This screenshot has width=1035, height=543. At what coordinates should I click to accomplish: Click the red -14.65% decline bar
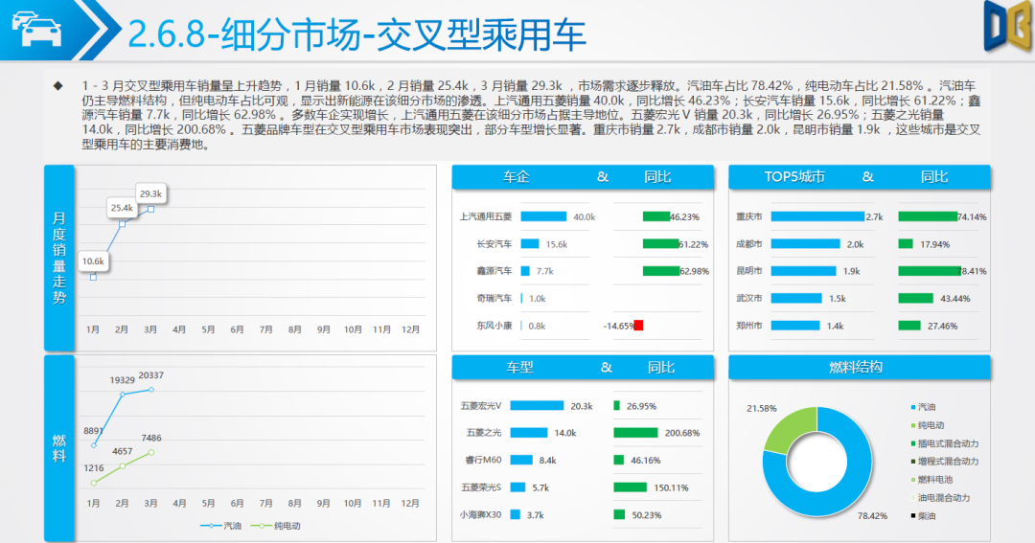(638, 326)
